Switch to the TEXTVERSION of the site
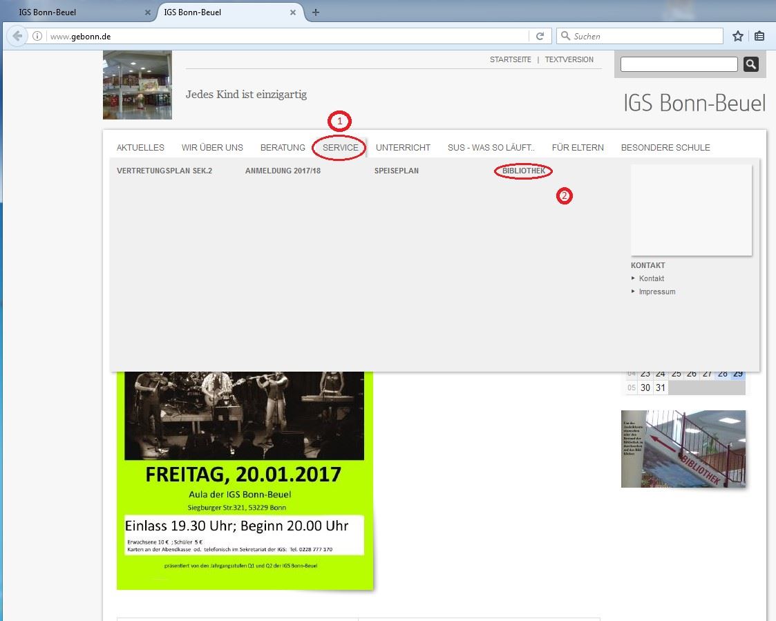 tap(569, 59)
